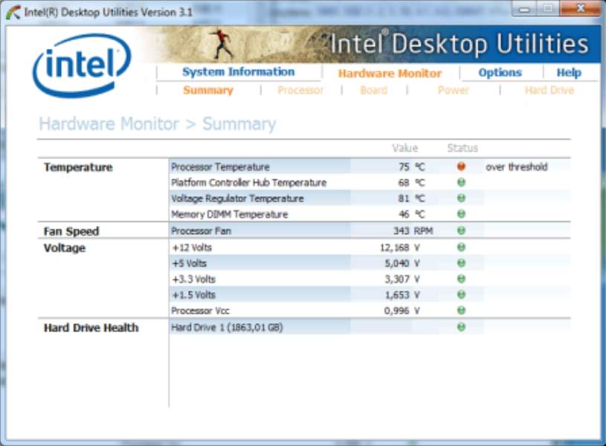The width and height of the screenshot is (606, 446).
Task: Click the Temperature section heading
Action: coord(78,167)
